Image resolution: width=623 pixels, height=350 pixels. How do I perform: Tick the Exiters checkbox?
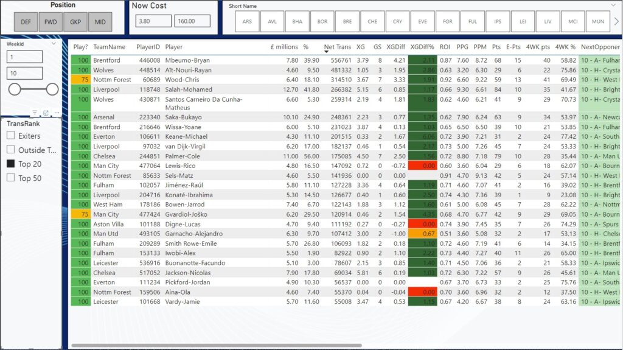pyautogui.click(x=11, y=136)
